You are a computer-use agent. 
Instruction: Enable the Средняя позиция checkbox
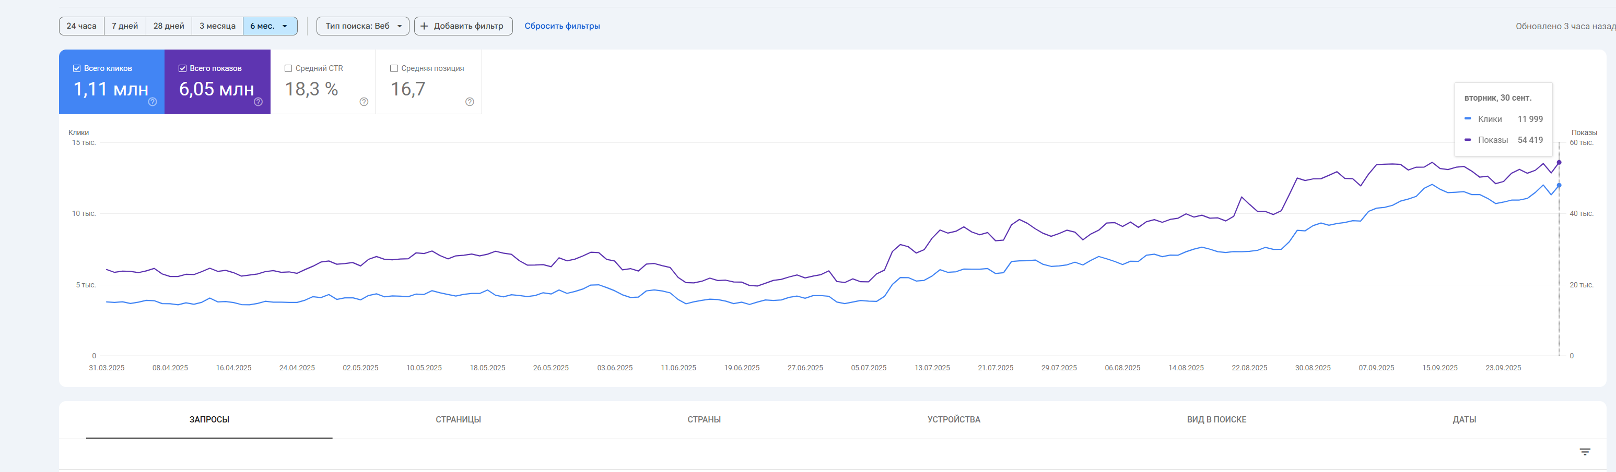point(394,68)
